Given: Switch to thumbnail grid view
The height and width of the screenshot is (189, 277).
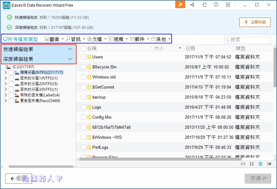Looking at the screenshot, I should [x=252, y=164].
